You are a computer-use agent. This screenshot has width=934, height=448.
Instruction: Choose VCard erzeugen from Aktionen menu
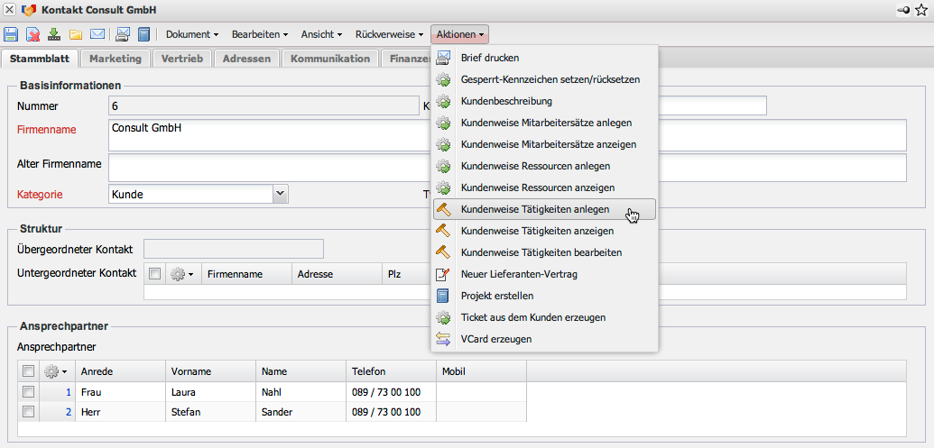tap(495, 339)
